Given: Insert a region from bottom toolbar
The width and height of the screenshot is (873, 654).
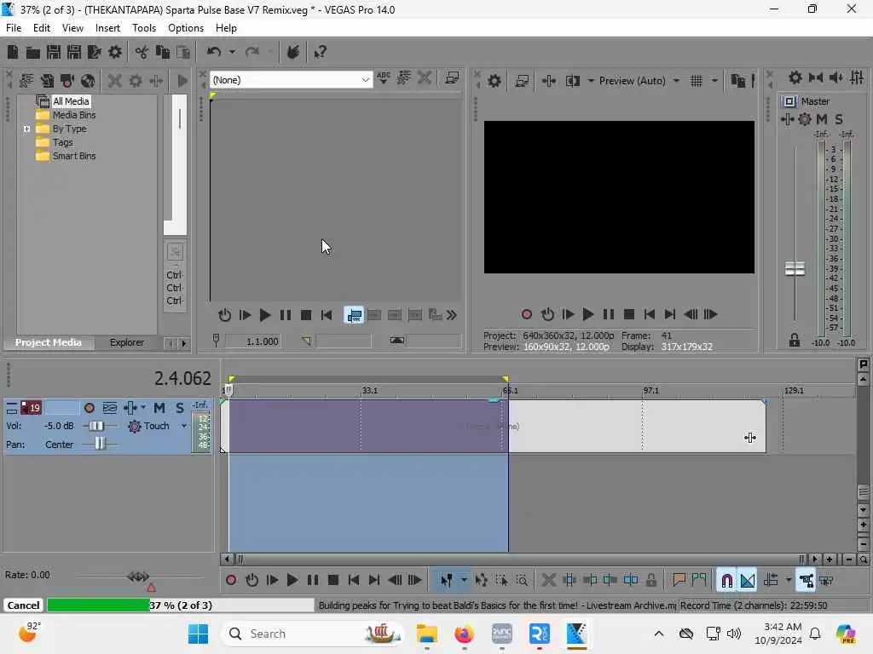Looking at the screenshot, I should click(699, 581).
